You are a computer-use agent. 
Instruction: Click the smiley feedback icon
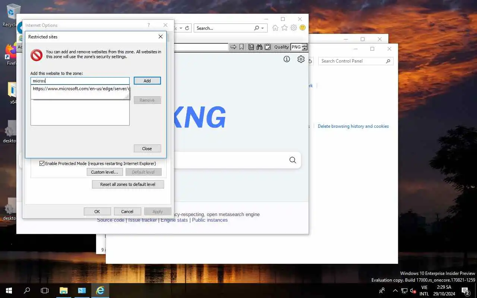tap(303, 28)
